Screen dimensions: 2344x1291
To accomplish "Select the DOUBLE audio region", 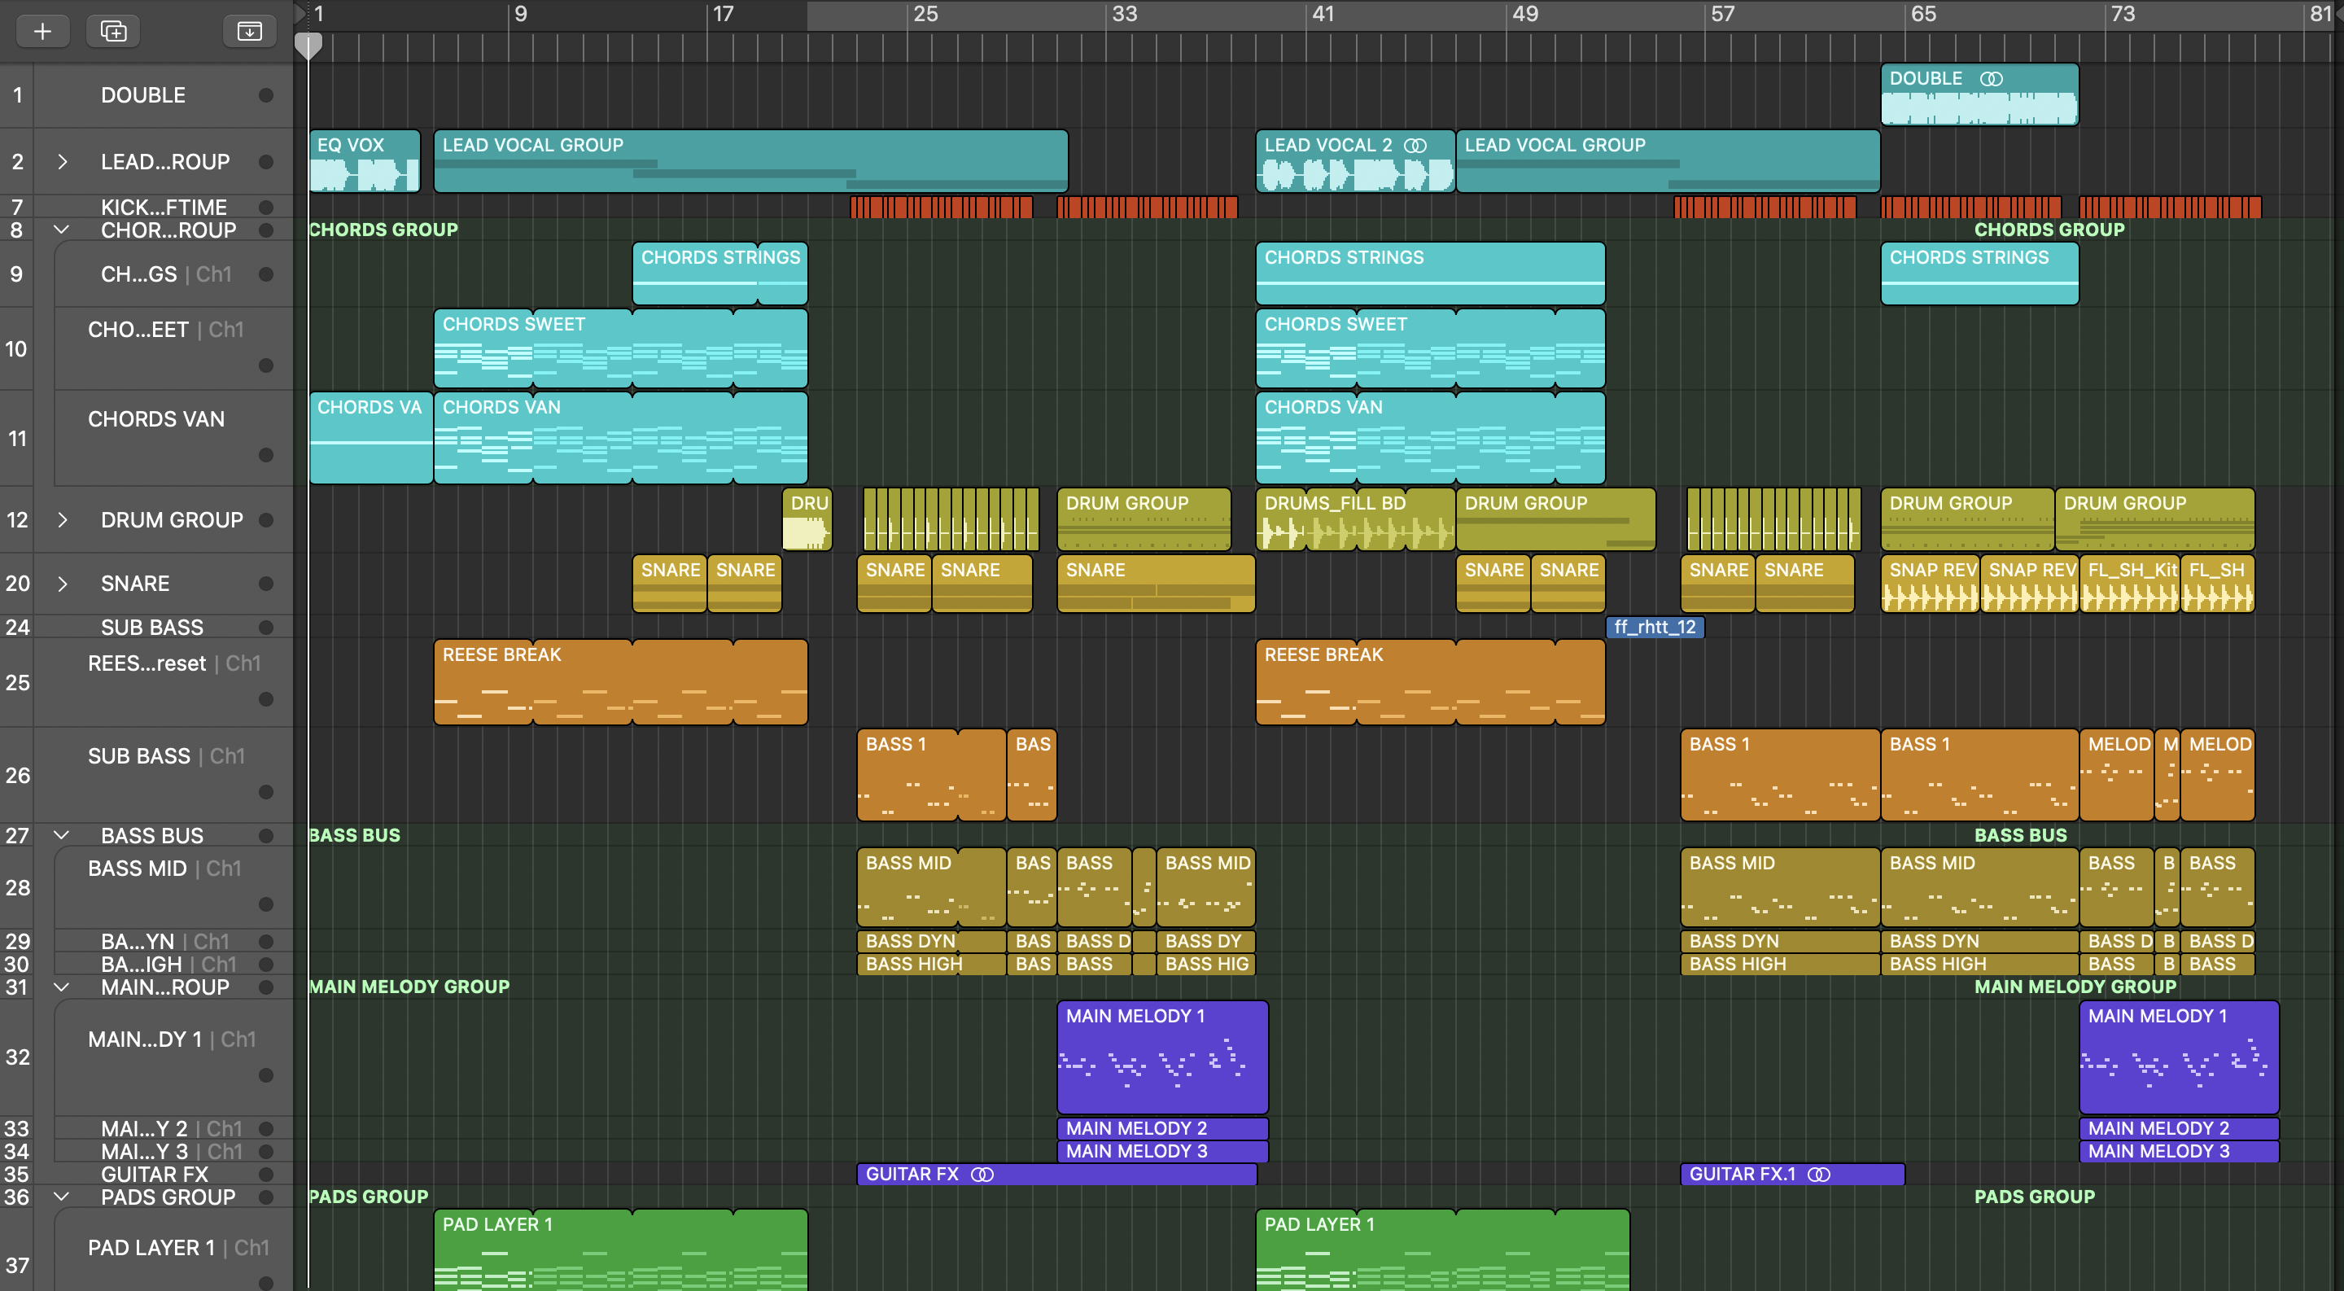I will click(x=1979, y=95).
